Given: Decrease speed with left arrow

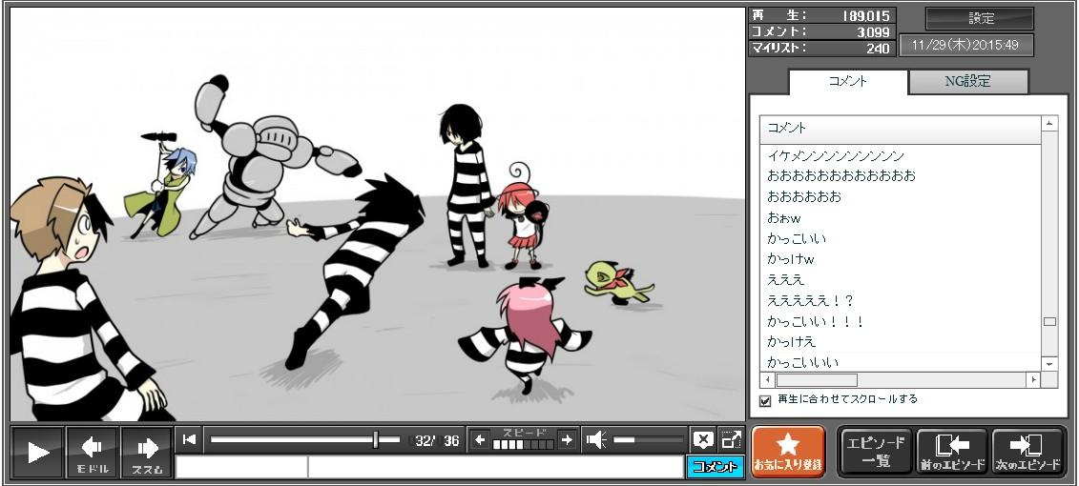Looking at the screenshot, I should coord(480,439).
